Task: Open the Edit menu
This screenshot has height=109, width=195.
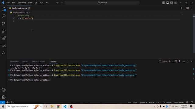Action: tap(13, 3)
